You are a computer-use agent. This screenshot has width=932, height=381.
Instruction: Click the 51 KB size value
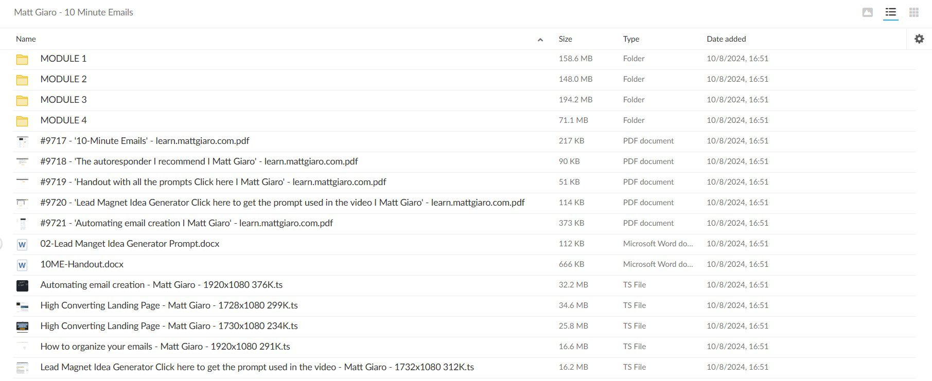[x=569, y=182]
